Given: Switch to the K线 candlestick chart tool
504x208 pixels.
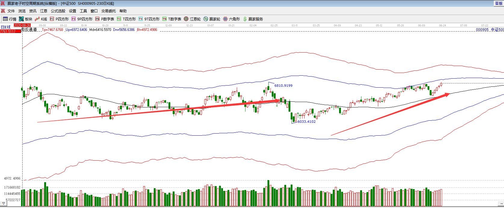Looking at the screenshot, I should point(41,19).
